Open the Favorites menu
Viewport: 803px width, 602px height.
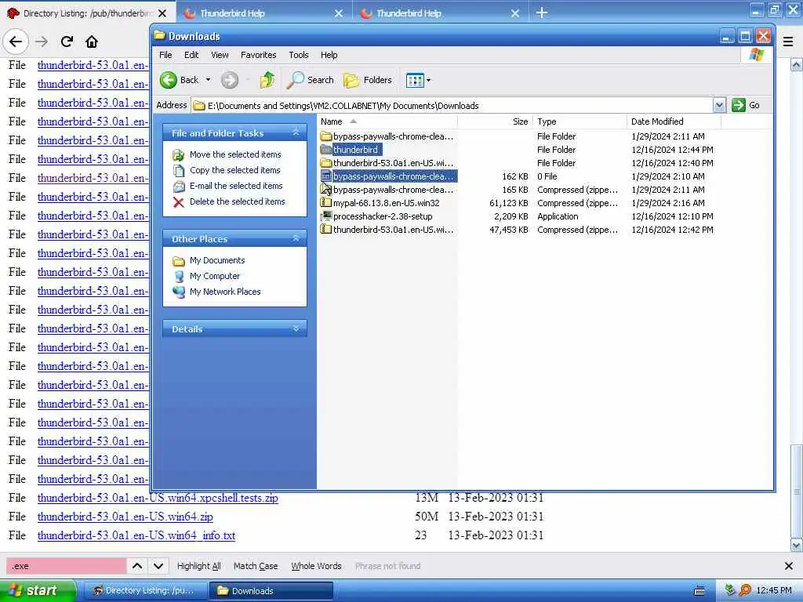[258, 55]
